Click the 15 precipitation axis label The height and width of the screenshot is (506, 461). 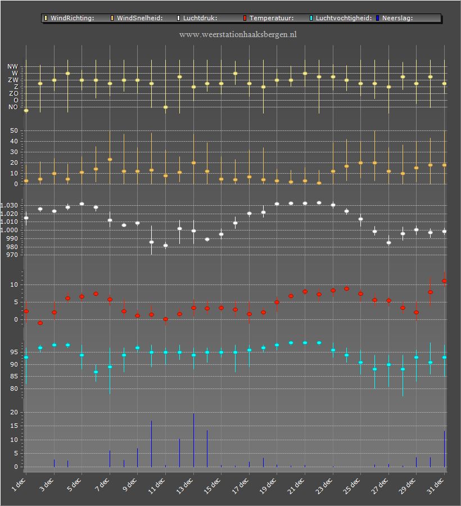pos(14,426)
